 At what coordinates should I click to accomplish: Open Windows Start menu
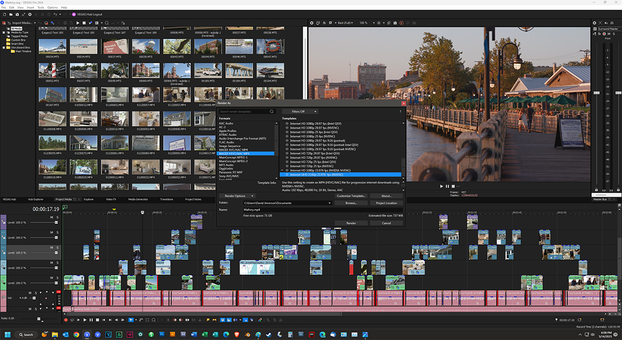7,334
